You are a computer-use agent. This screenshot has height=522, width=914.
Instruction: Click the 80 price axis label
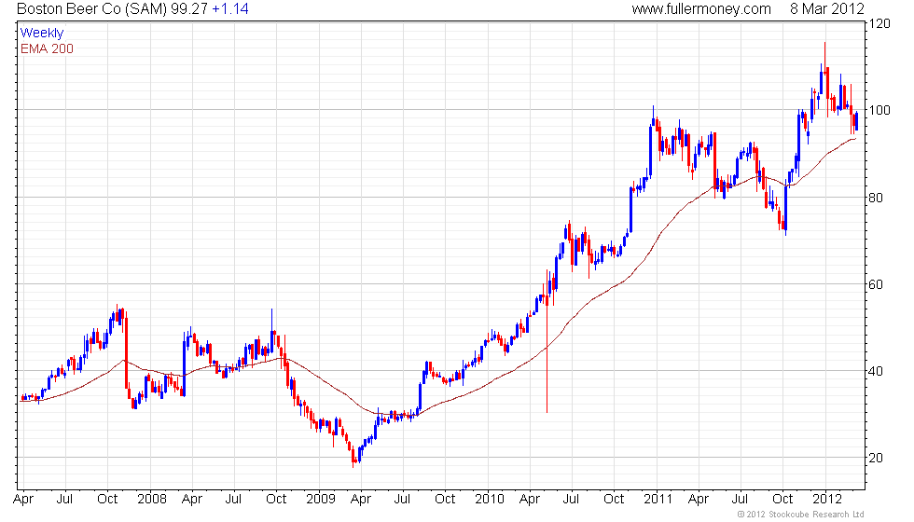coord(876,198)
